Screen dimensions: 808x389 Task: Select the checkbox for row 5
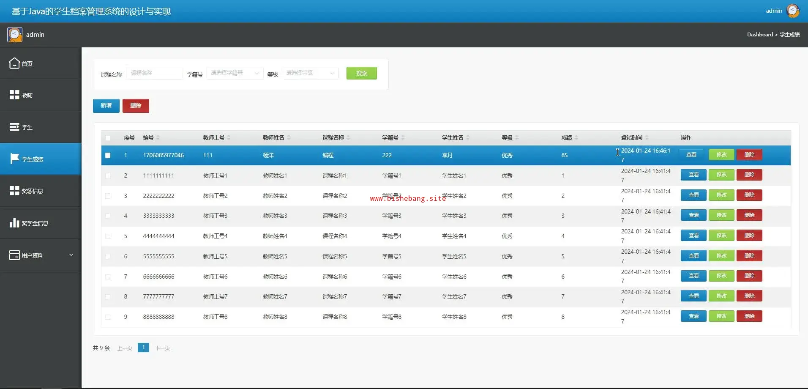(108, 236)
